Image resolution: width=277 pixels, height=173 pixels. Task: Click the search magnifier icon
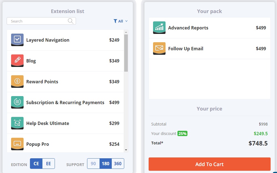71,21
